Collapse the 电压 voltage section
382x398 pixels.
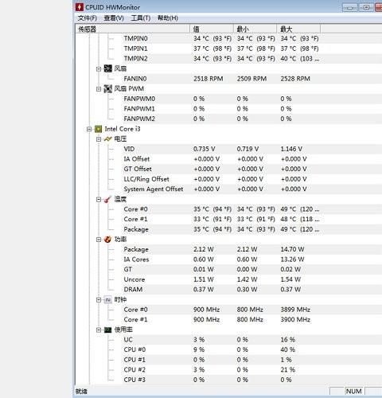tap(99, 139)
